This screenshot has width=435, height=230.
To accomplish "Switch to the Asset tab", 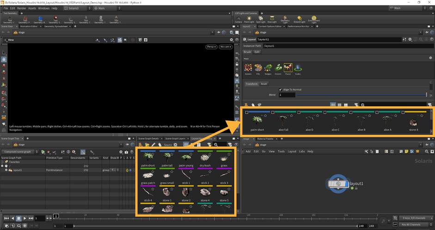I will pyautogui.click(x=264, y=84).
